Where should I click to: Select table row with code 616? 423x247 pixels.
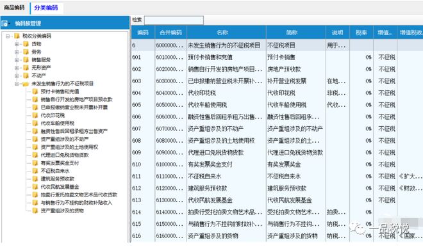tap(277, 236)
